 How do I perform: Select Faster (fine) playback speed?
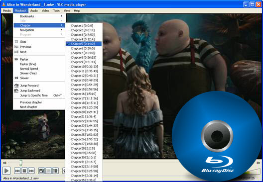[x=39, y=64]
